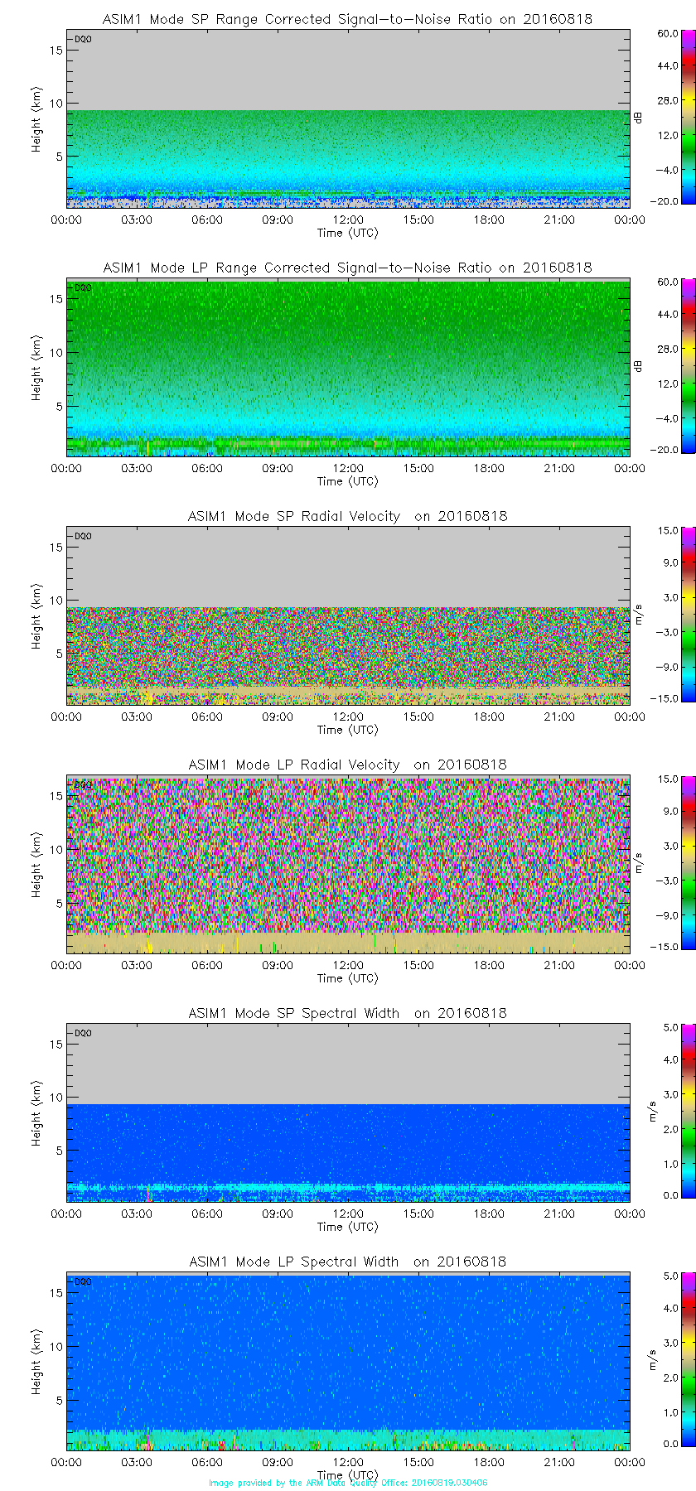Viewport: 696px width, 1491px height.
Task: Click 06:00 tick label below LP Signal-to-Noise plot
Action: 207,468
